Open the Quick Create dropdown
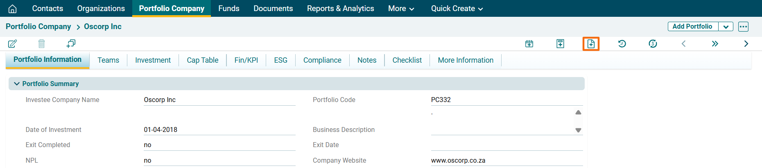The width and height of the screenshot is (762, 168). click(x=457, y=9)
